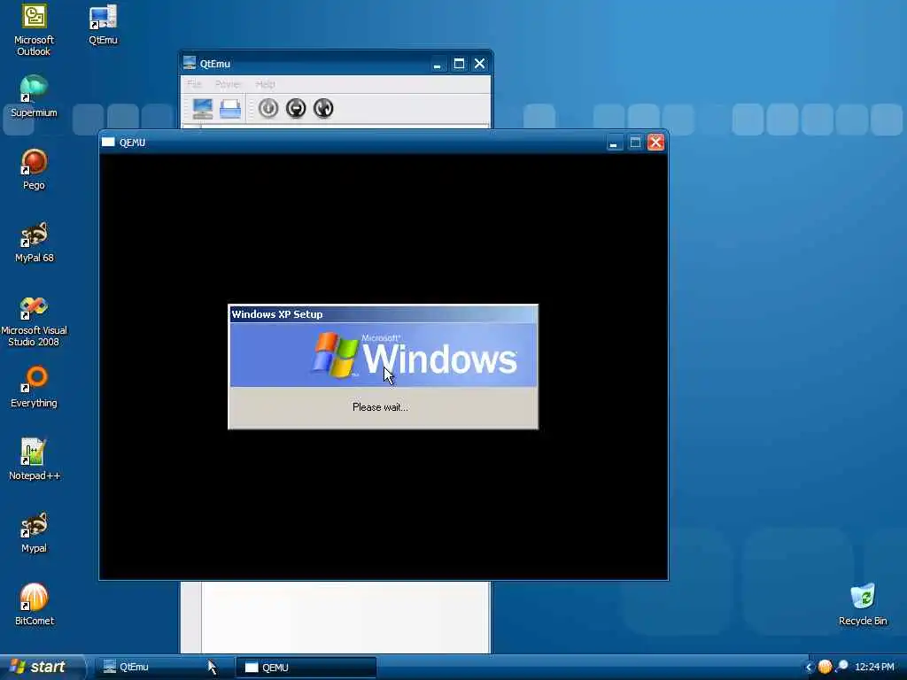Open the Start menu
Viewport: 907px width, 680px height.
click(x=41, y=668)
